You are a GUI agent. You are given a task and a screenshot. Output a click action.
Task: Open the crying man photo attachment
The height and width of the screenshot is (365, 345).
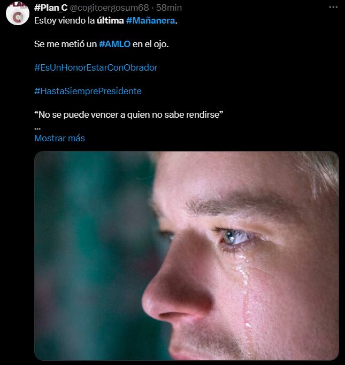[186, 256]
